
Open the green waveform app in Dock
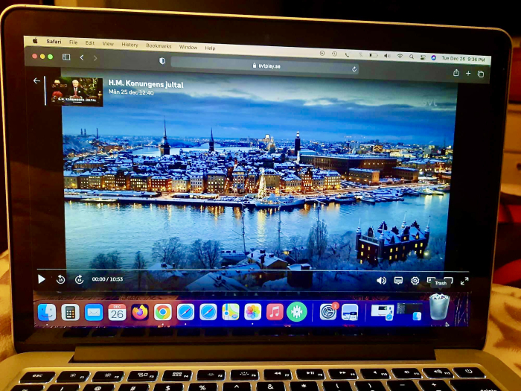point(297,312)
